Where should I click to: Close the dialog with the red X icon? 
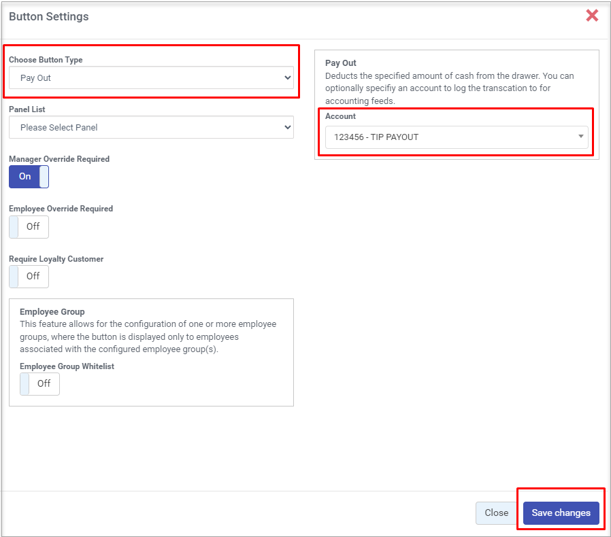coord(592,16)
